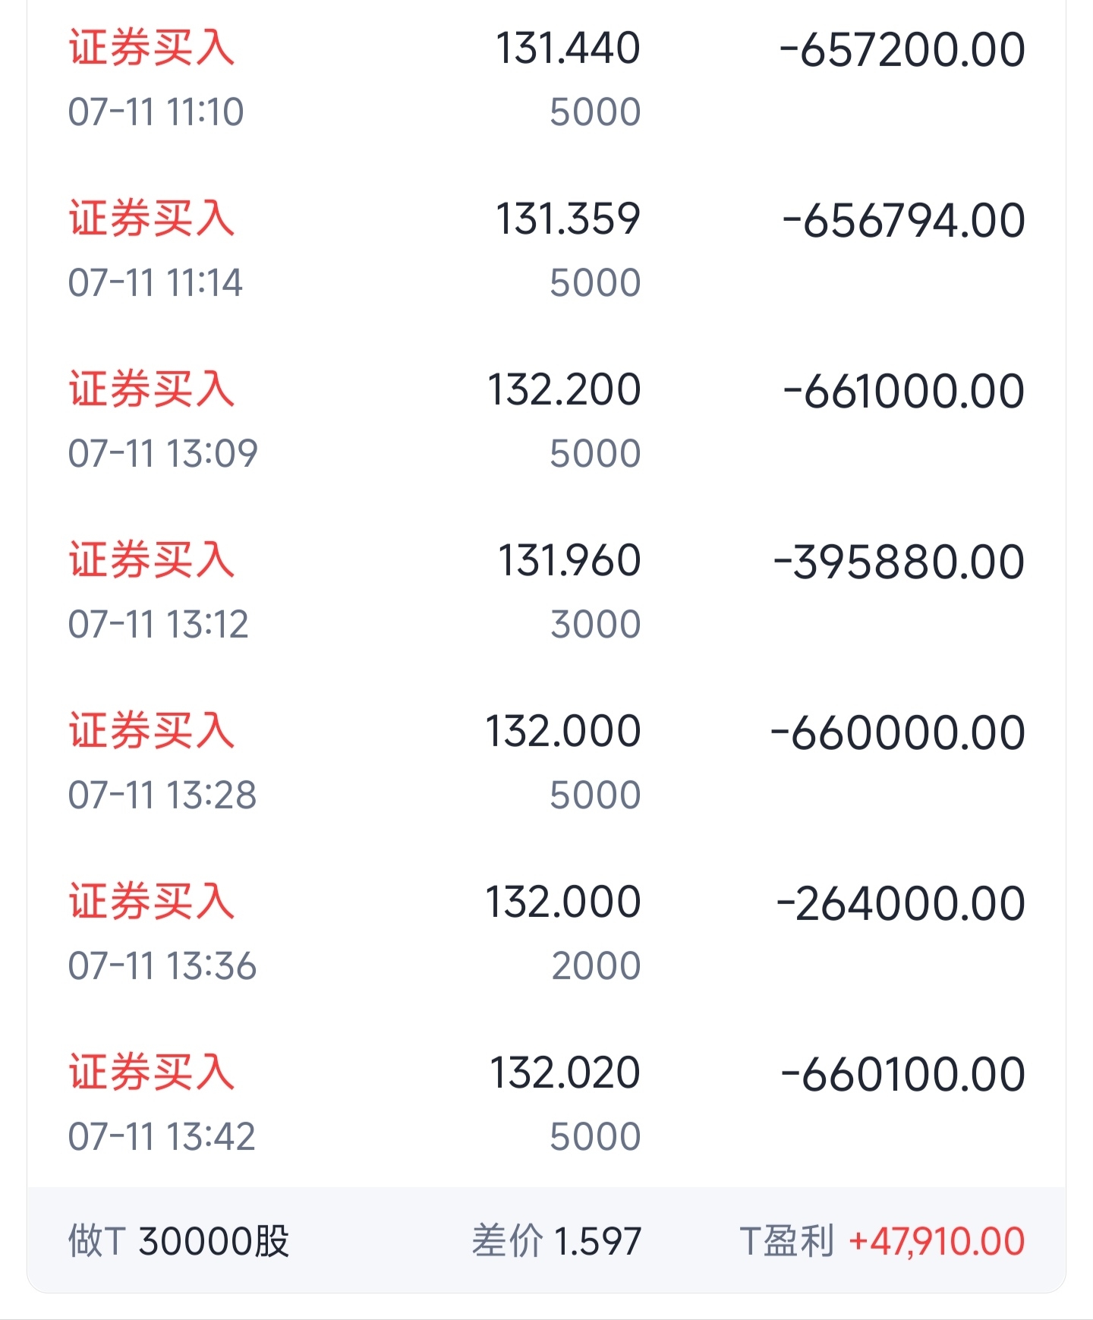Tap the -656794.00 amount
This screenshot has height=1320, width=1093.
pyautogui.click(x=903, y=221)
